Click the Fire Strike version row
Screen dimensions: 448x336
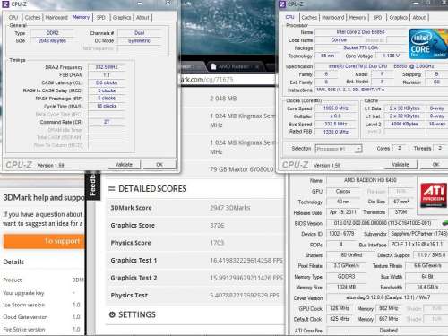click(41, 330)
